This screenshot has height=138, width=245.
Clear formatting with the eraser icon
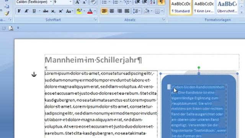(93, 2)
